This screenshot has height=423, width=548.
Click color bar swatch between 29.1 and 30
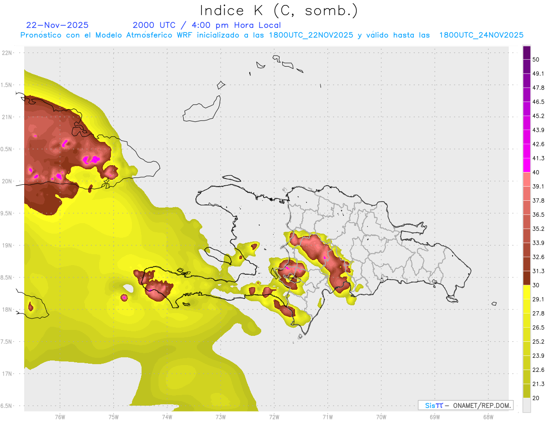527,292
